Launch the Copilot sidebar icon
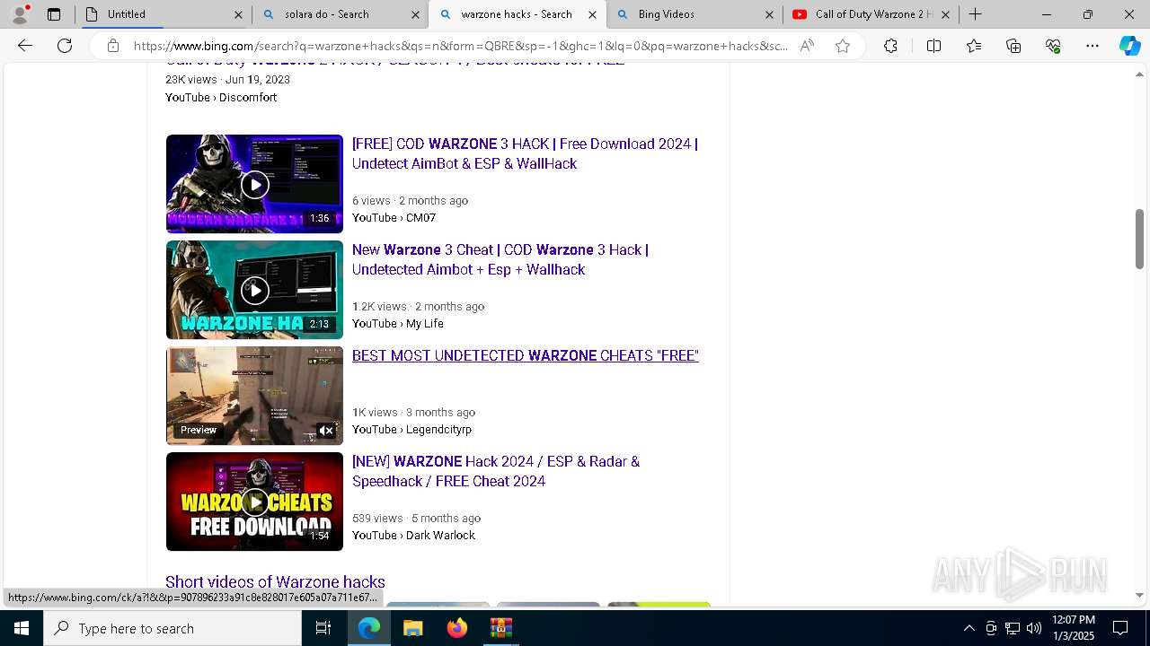This screenshot has height=646, width=1150. [x=1129, y=46]
